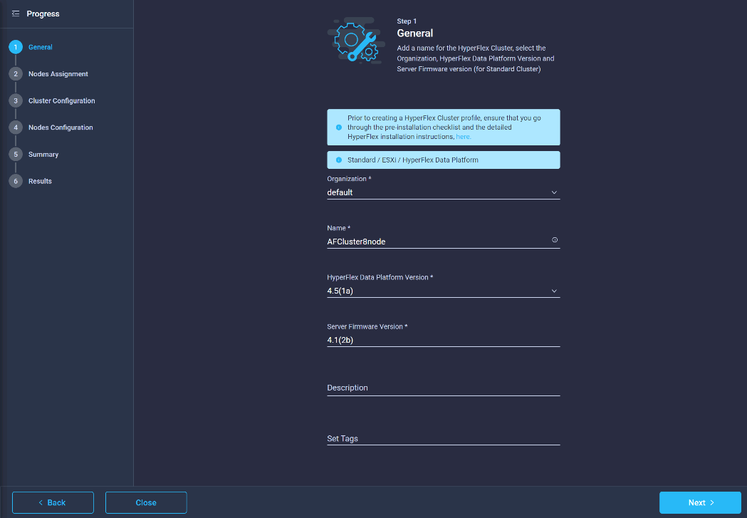The width and height of the screenshot is (747, 518).
Task: Go to the Nodes Assignment step label
Action: pos(58,74)
